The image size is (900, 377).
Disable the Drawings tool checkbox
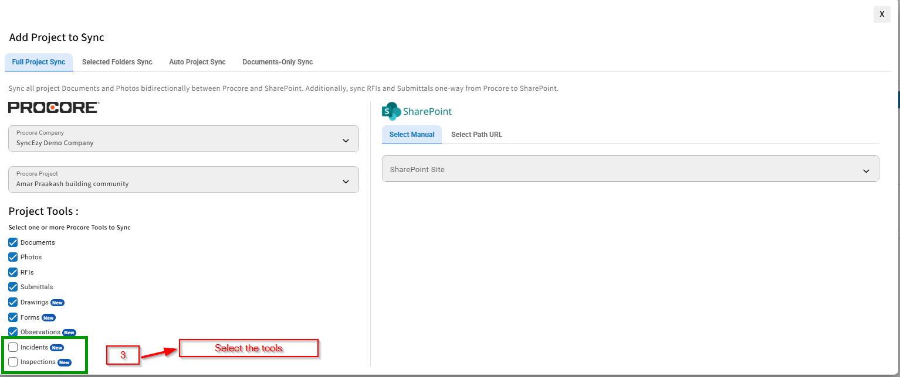click(x=13, y=302)
